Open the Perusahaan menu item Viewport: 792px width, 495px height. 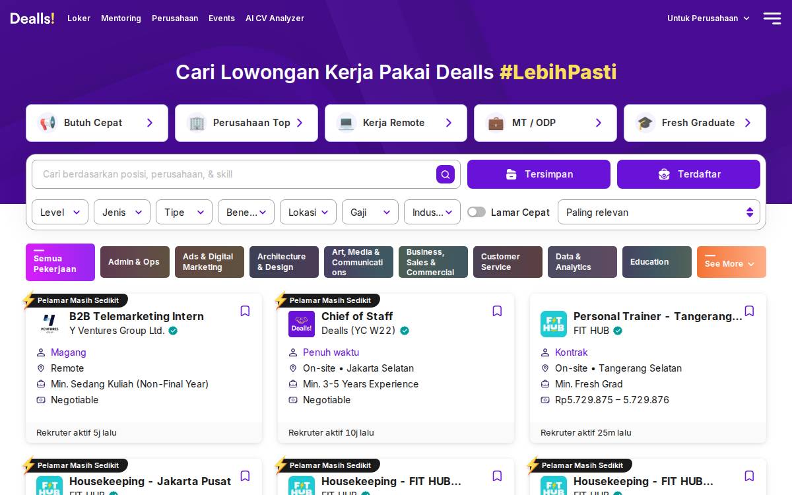(175, 18)
